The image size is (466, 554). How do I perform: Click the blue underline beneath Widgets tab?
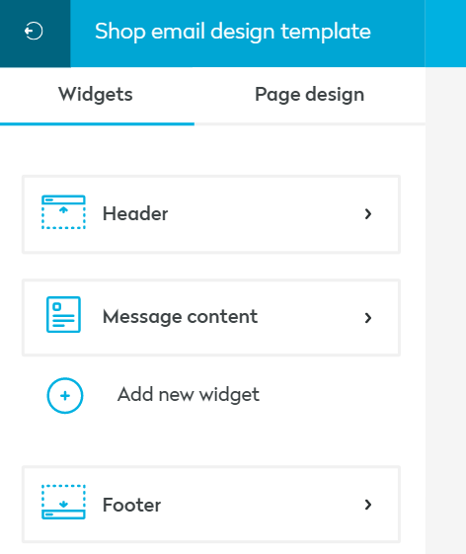(97, 124)
